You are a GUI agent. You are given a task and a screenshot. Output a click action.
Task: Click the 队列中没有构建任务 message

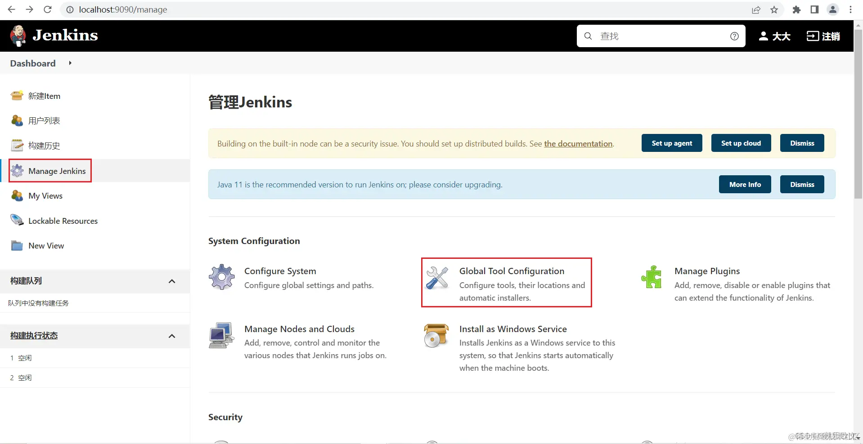[x=38, y=303]
